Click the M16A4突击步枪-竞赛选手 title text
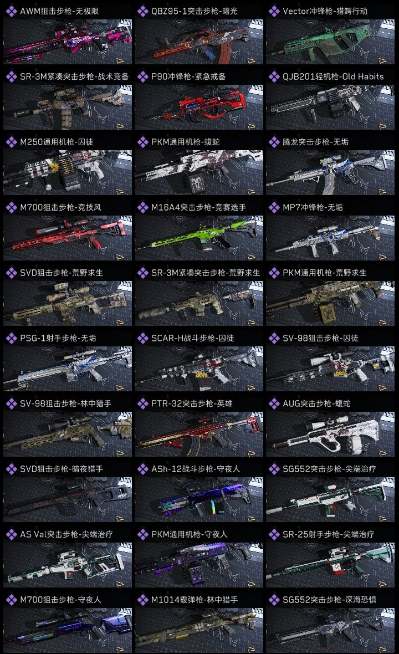Viewport: 399px width, 654px height. tap(198, 207)
